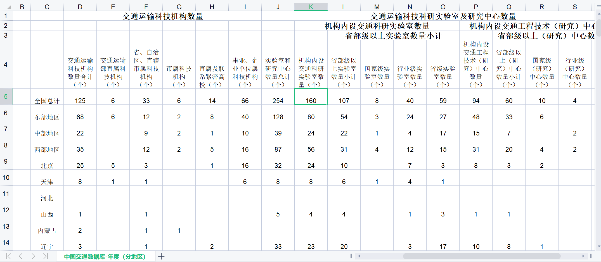Click vertical scrollbar up arrow
This screenshot has height=262, width=601.
598,13
